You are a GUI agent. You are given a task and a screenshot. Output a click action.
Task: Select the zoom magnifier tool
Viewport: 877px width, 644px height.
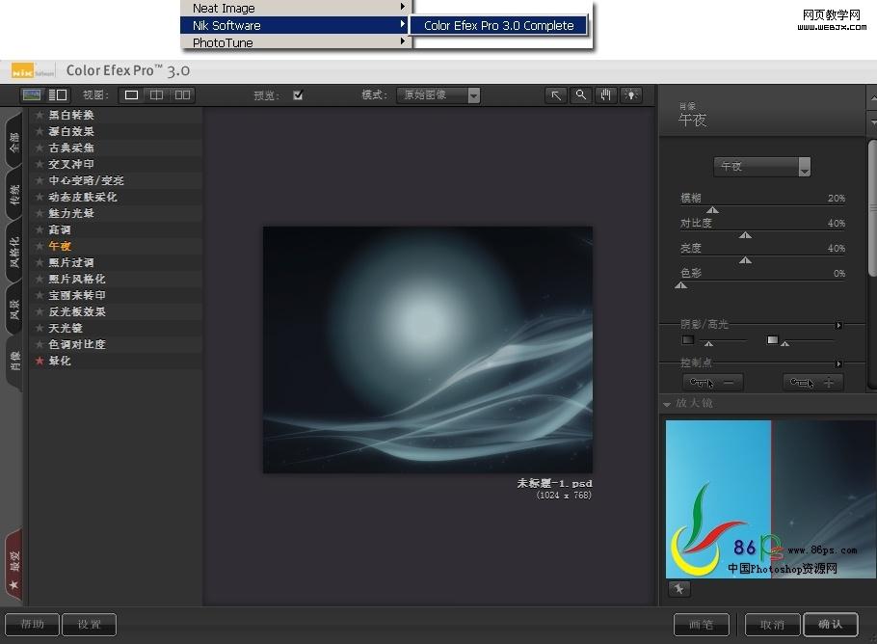pos(581,95)
